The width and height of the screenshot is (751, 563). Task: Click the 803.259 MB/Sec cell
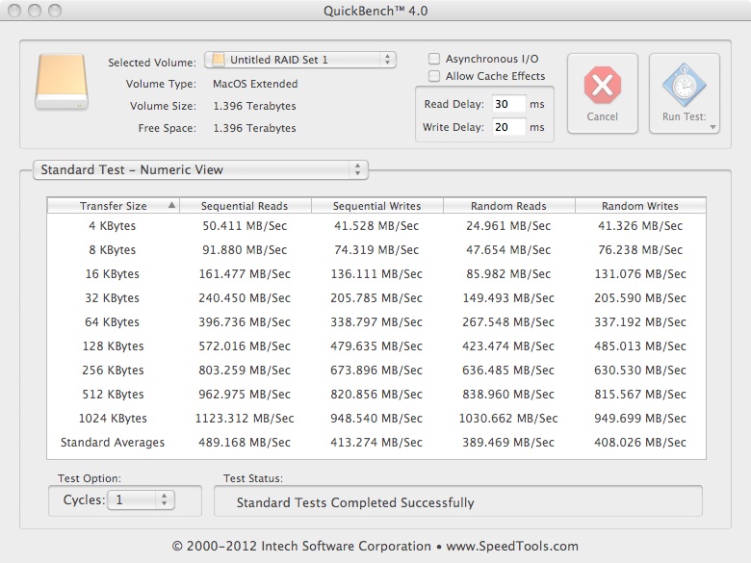tap(245, 371)
